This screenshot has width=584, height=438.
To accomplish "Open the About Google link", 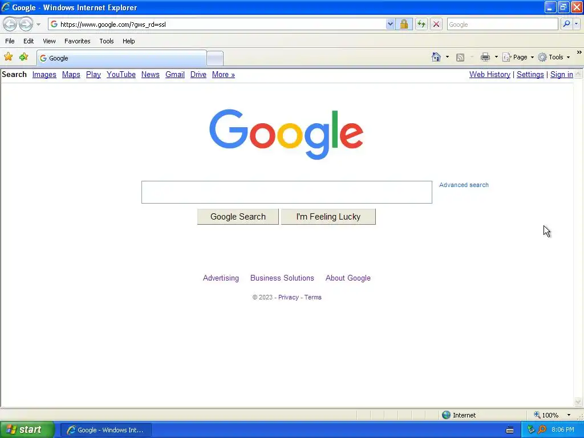I will click(x=348, y=278).
